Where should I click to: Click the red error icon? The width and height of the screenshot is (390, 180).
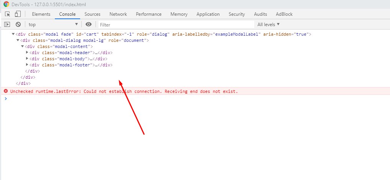tap(6, 91)
